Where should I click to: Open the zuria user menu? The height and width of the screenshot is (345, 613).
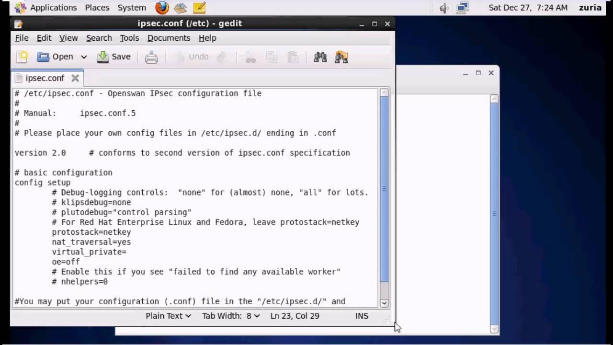tap(590, 8)
